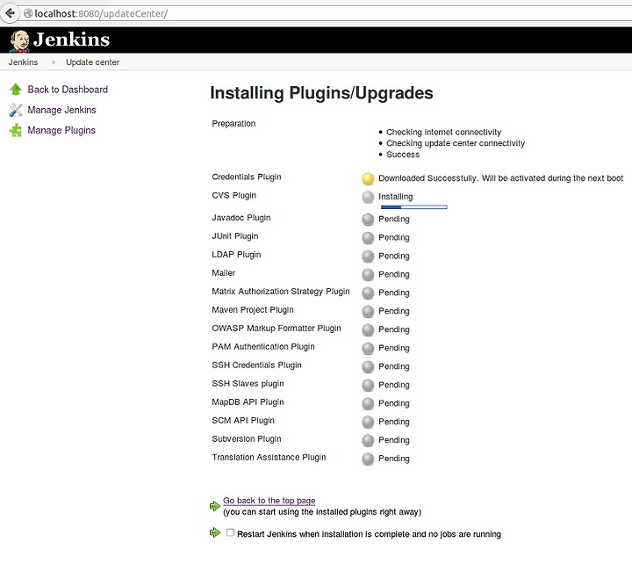This screenshot has height=564, width=632.
Task: Click the Pending status for Translation Assistance Plugin
Action: [x=394, y=459]
